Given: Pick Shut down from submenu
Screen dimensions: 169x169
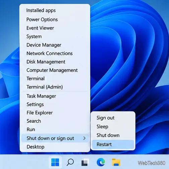Looking at the screenshot, I should pyautogui.click(x=113, y=135).
